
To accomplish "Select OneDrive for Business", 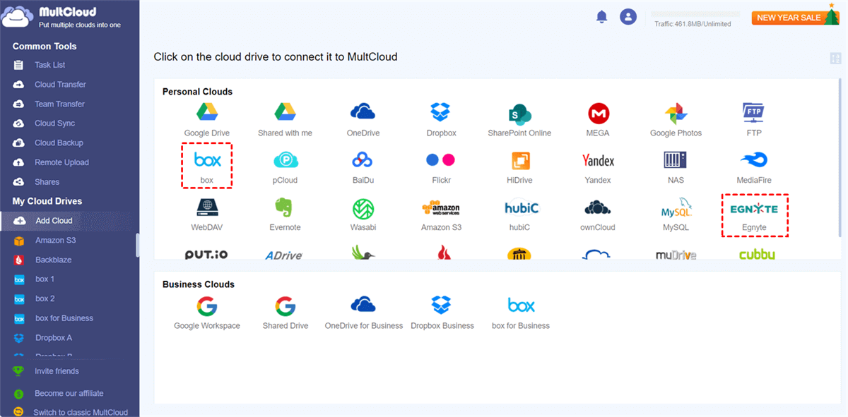I will click(x=363, y=305).
